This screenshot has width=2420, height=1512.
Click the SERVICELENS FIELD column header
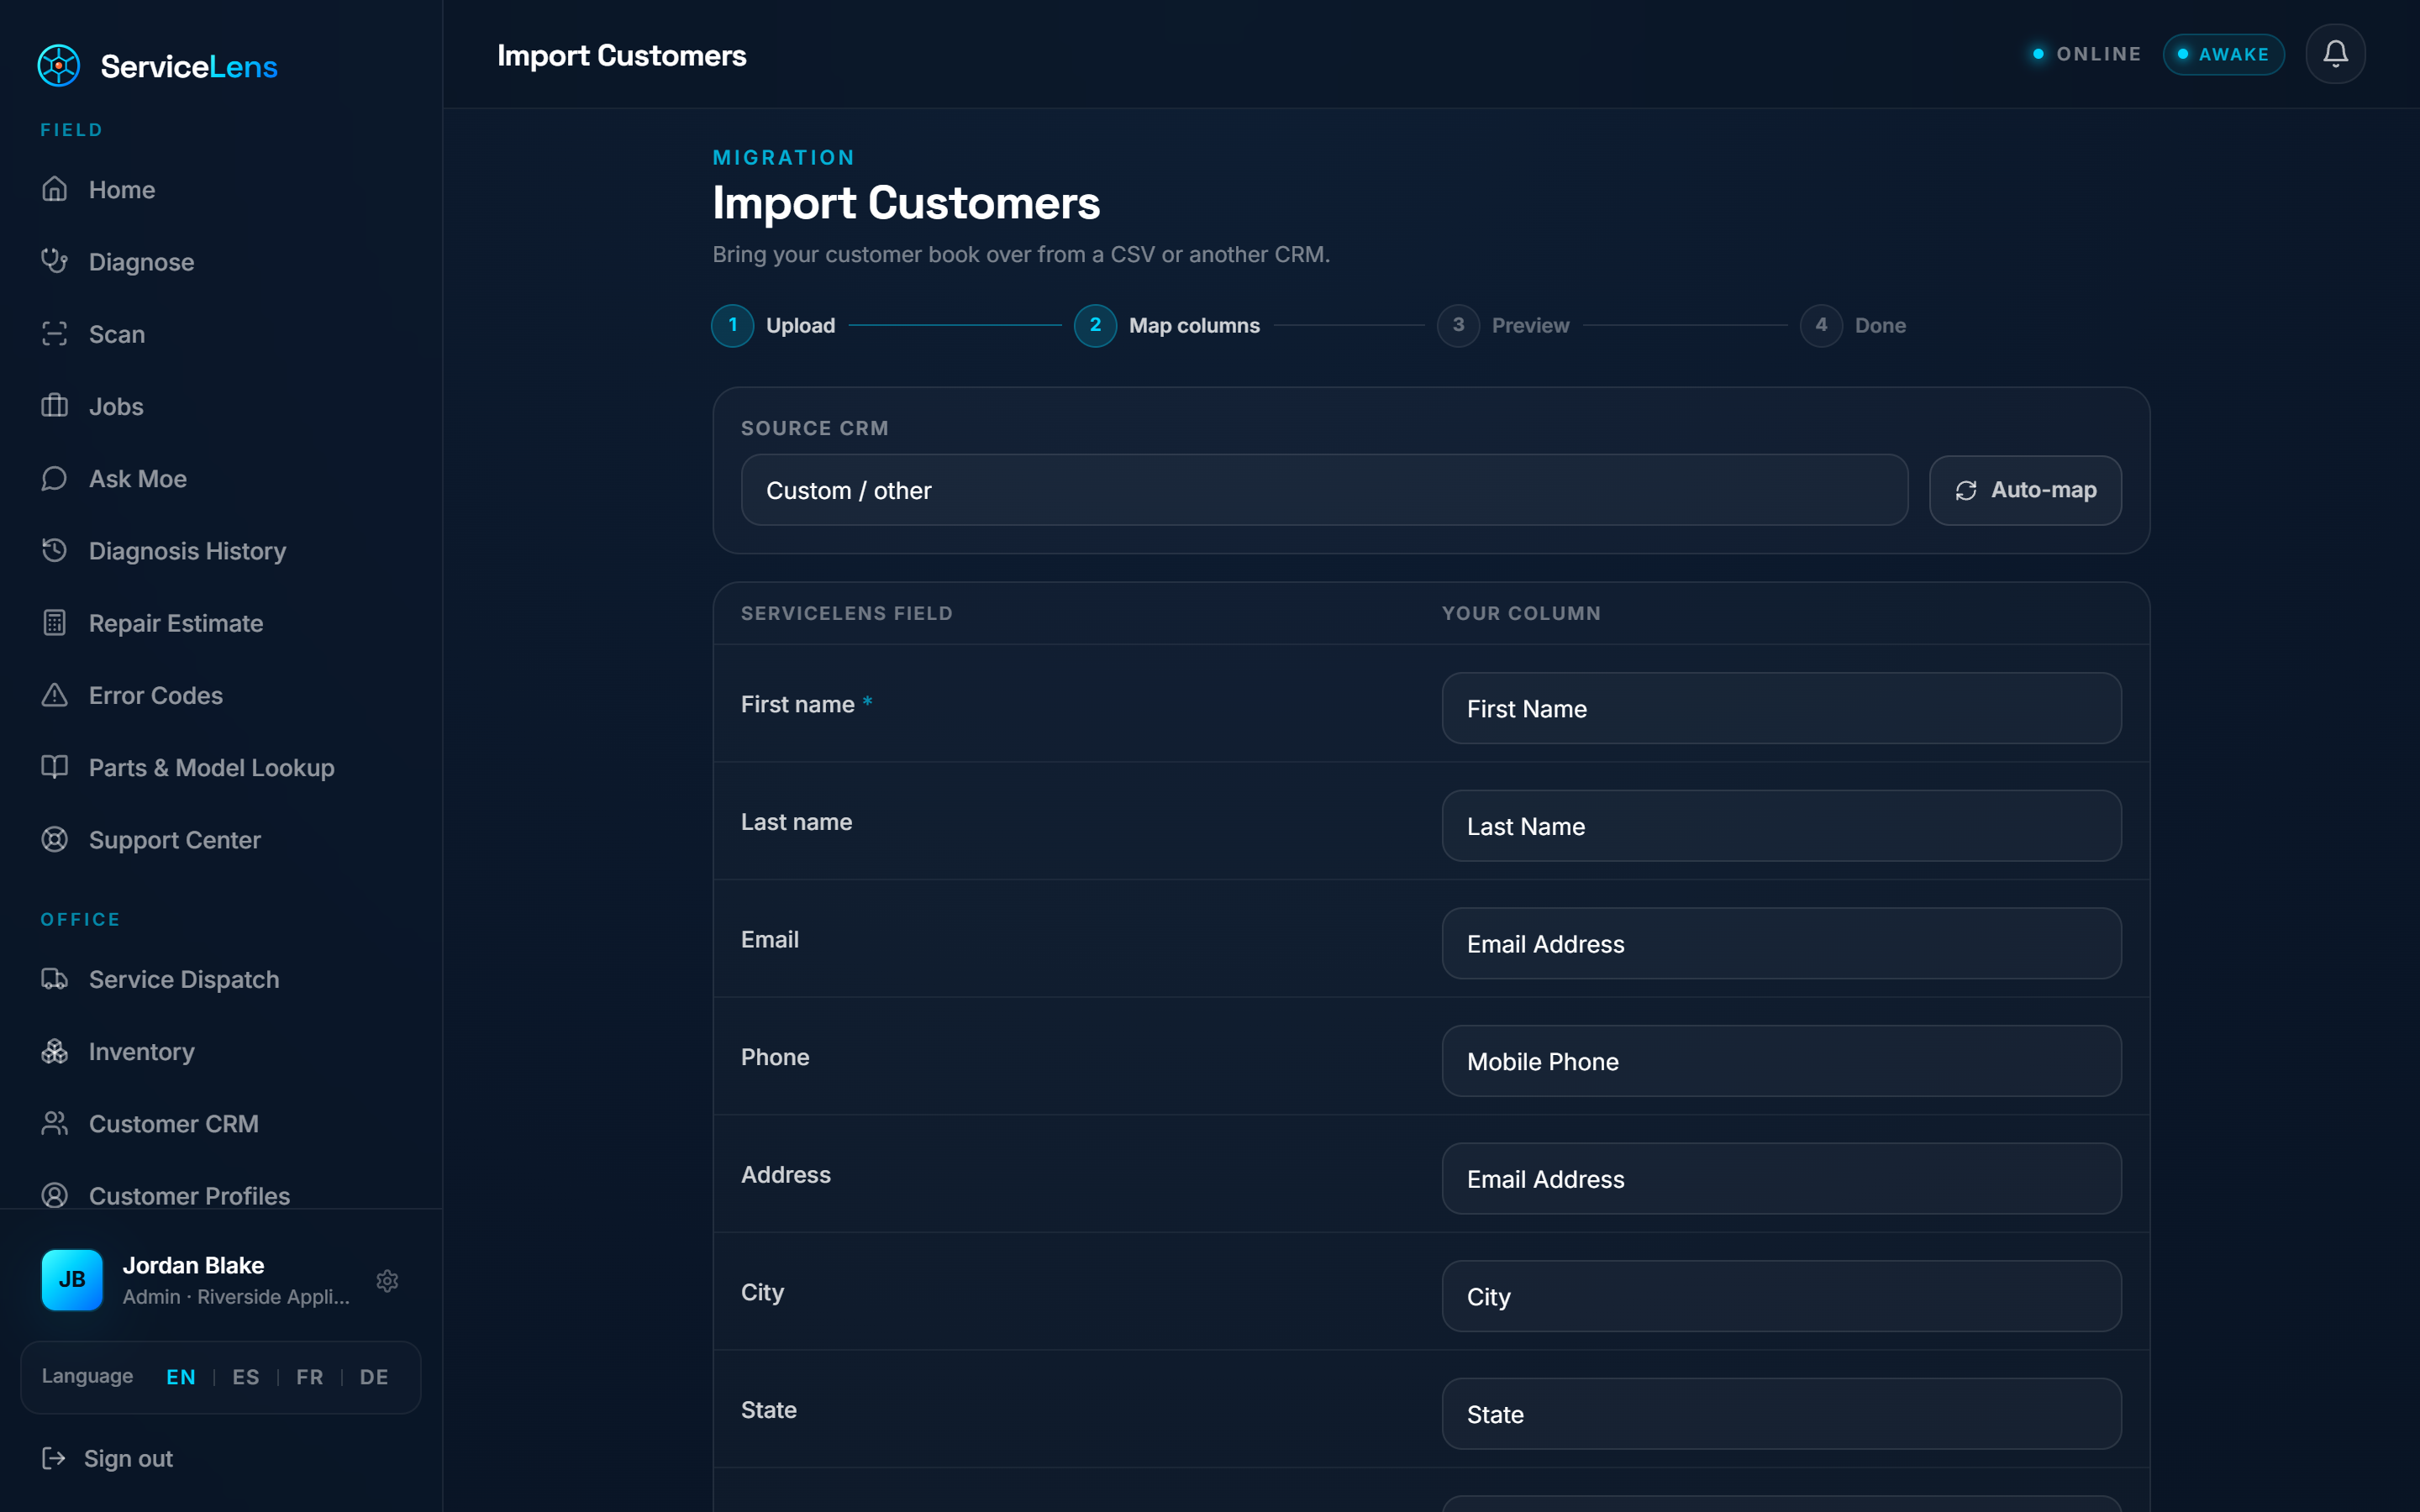click(x=846, y=613)
